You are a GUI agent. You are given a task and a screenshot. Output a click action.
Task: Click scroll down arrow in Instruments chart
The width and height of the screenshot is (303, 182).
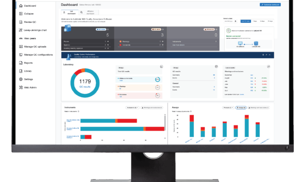pos(165,138)
